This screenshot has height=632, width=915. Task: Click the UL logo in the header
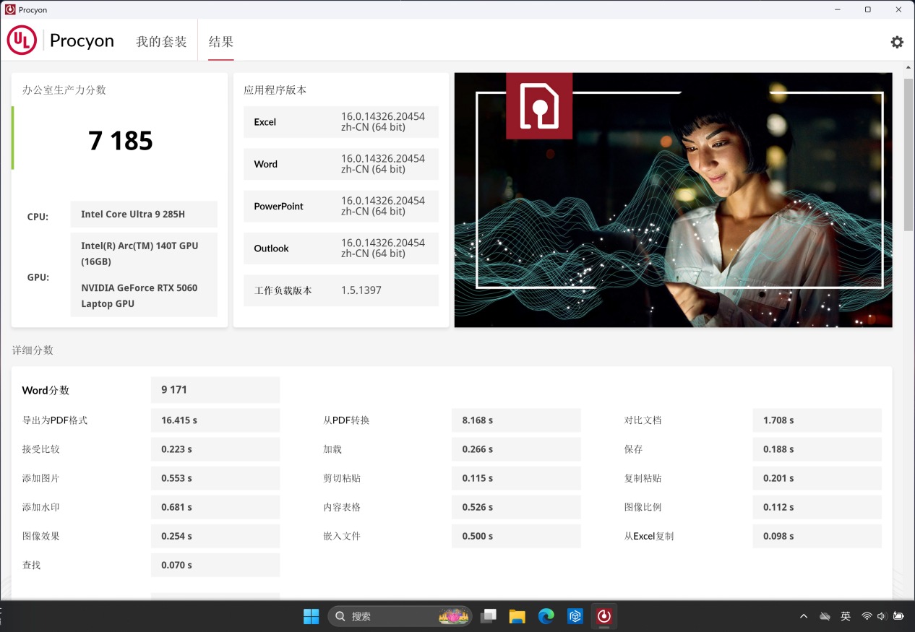click(21, 40)
